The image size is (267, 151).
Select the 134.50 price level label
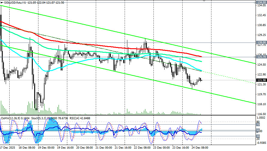pos(260,2)
